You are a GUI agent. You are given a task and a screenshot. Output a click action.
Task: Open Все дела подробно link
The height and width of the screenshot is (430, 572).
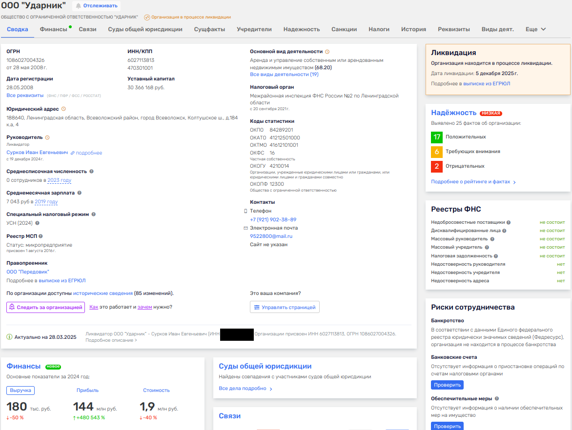tap(245, 389)
